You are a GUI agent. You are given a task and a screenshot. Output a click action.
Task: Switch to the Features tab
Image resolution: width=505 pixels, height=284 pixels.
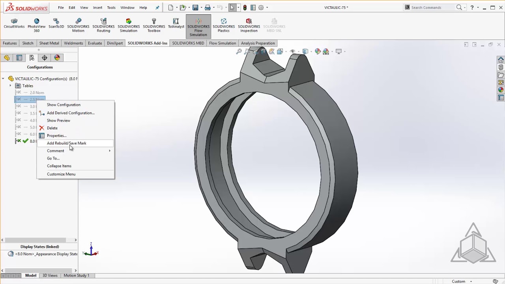tap(10, 43)
